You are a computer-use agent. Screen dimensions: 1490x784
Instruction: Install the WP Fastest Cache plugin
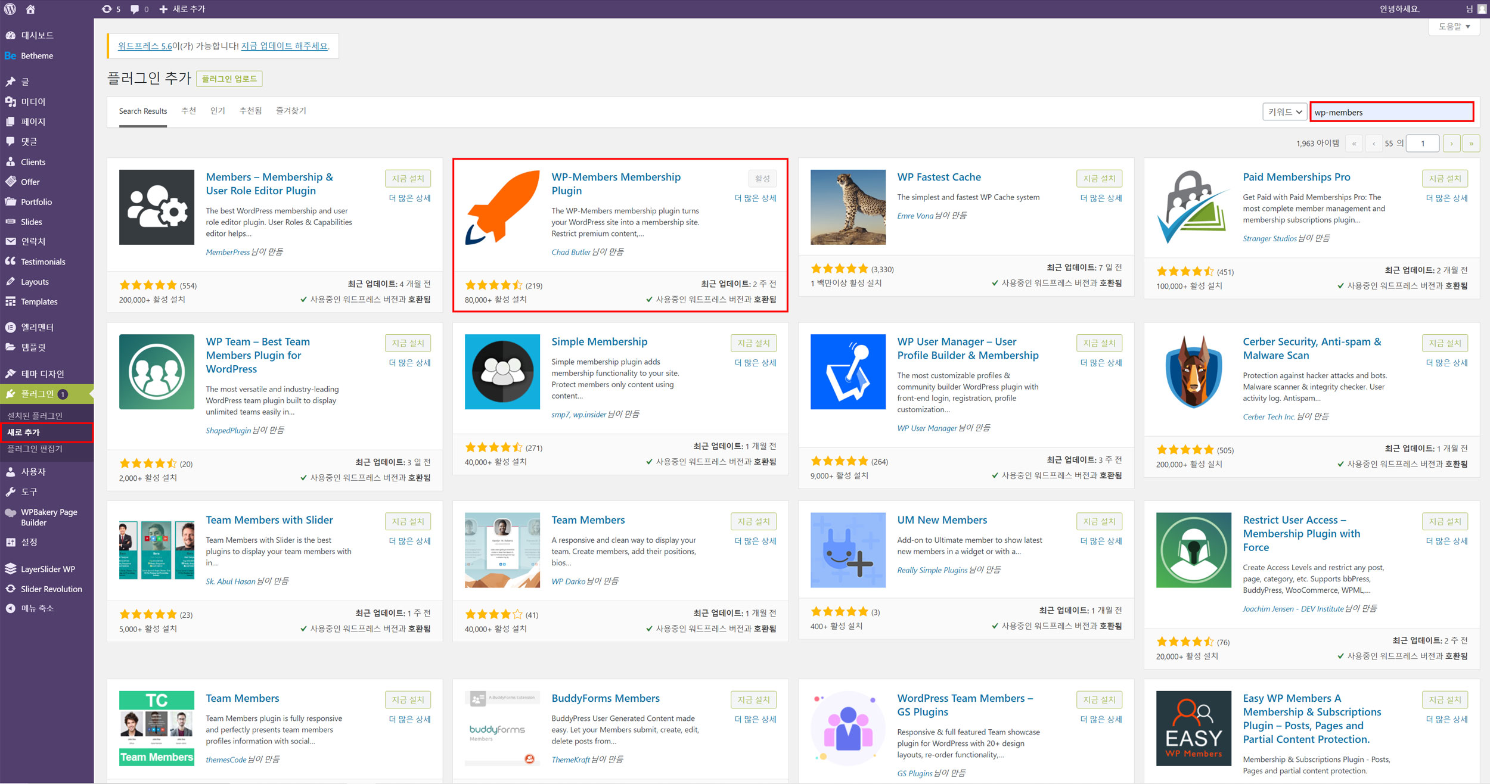(x=1100, y=179)
